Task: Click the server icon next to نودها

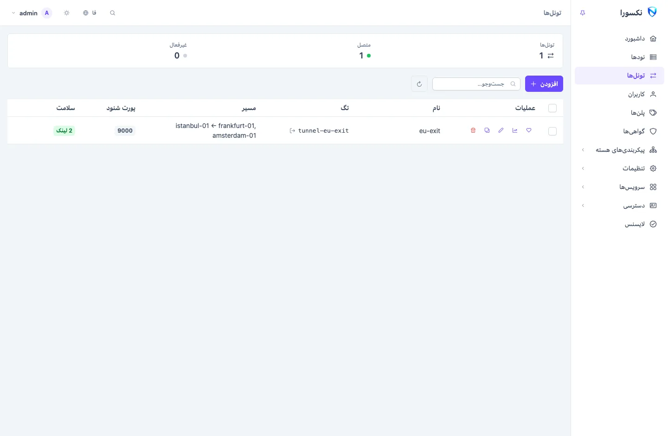Action: click(653, 57)
